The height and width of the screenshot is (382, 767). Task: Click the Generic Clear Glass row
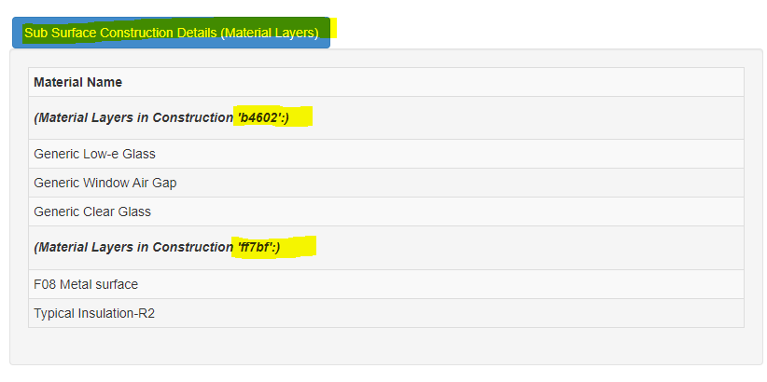pos(386,211)
